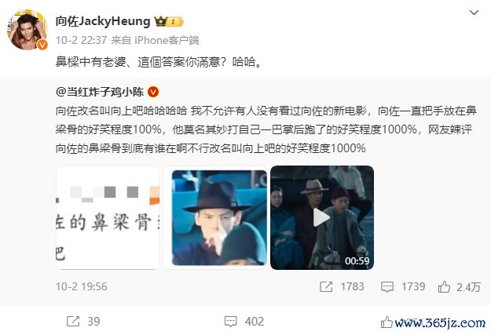Open the @当红炸子鸡小陈 user link
The image size is (491, 335).
(100, 92)
